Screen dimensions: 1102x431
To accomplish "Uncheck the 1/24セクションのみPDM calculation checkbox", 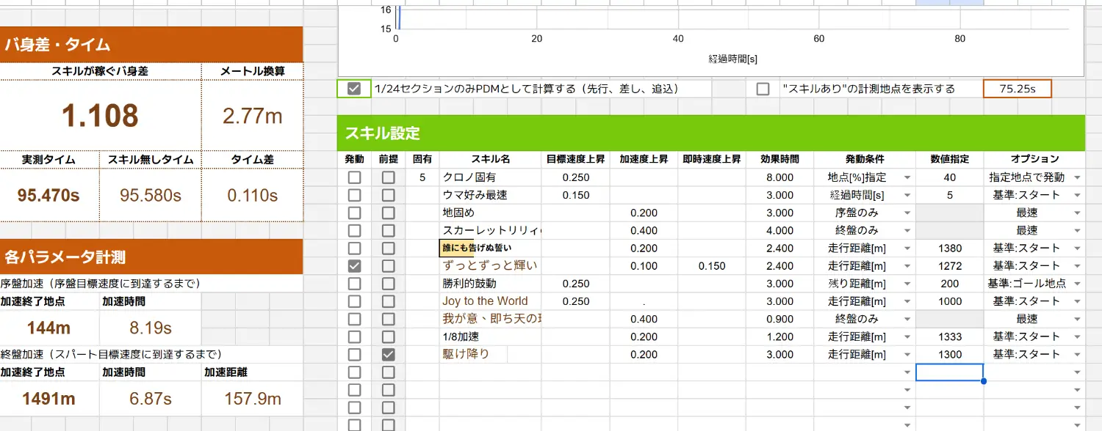I will [x=354, y=89].
